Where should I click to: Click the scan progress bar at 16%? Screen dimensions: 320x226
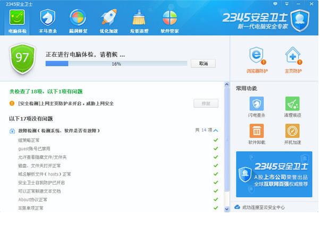[116, 64]
